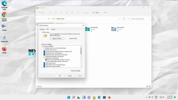The height and width of the screenshot is (100, 178).
Task: Uncheck Hide extensions for known file types
Action: [x=44, y=65]
